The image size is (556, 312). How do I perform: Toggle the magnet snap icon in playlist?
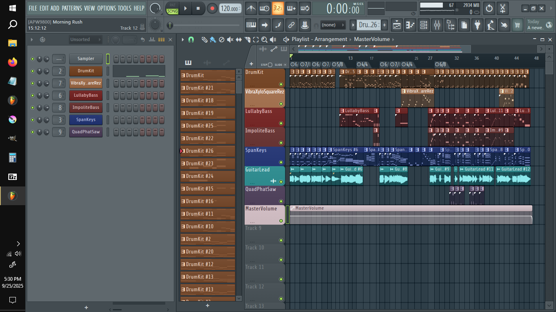pyautogui.click(x=191, y=39)
